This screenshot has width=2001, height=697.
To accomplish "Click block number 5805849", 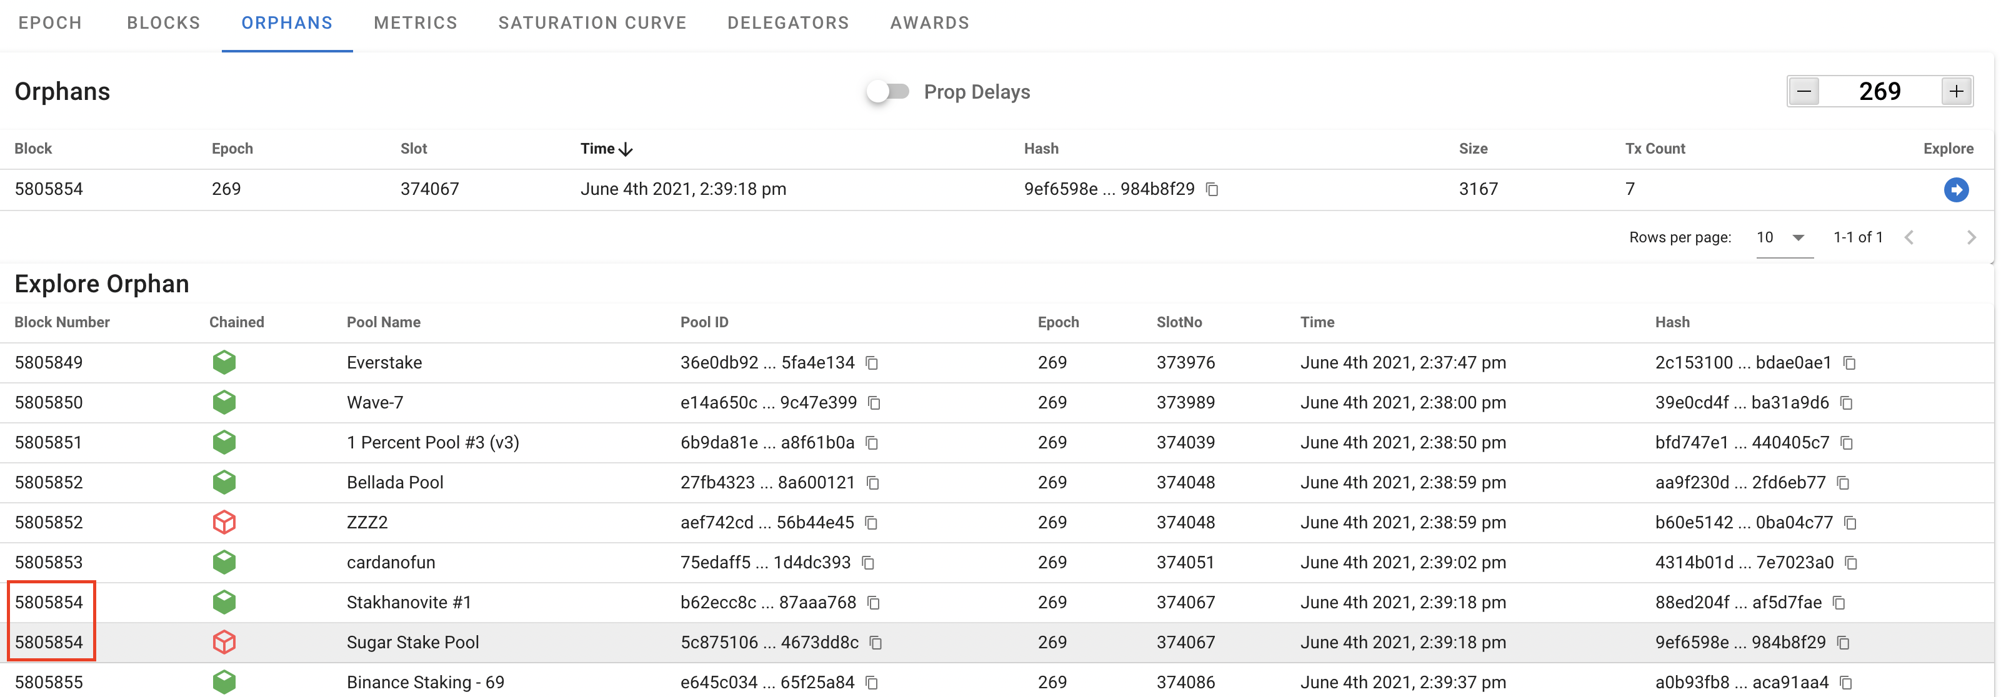I will pyautogui.click(x=49, y=362).
